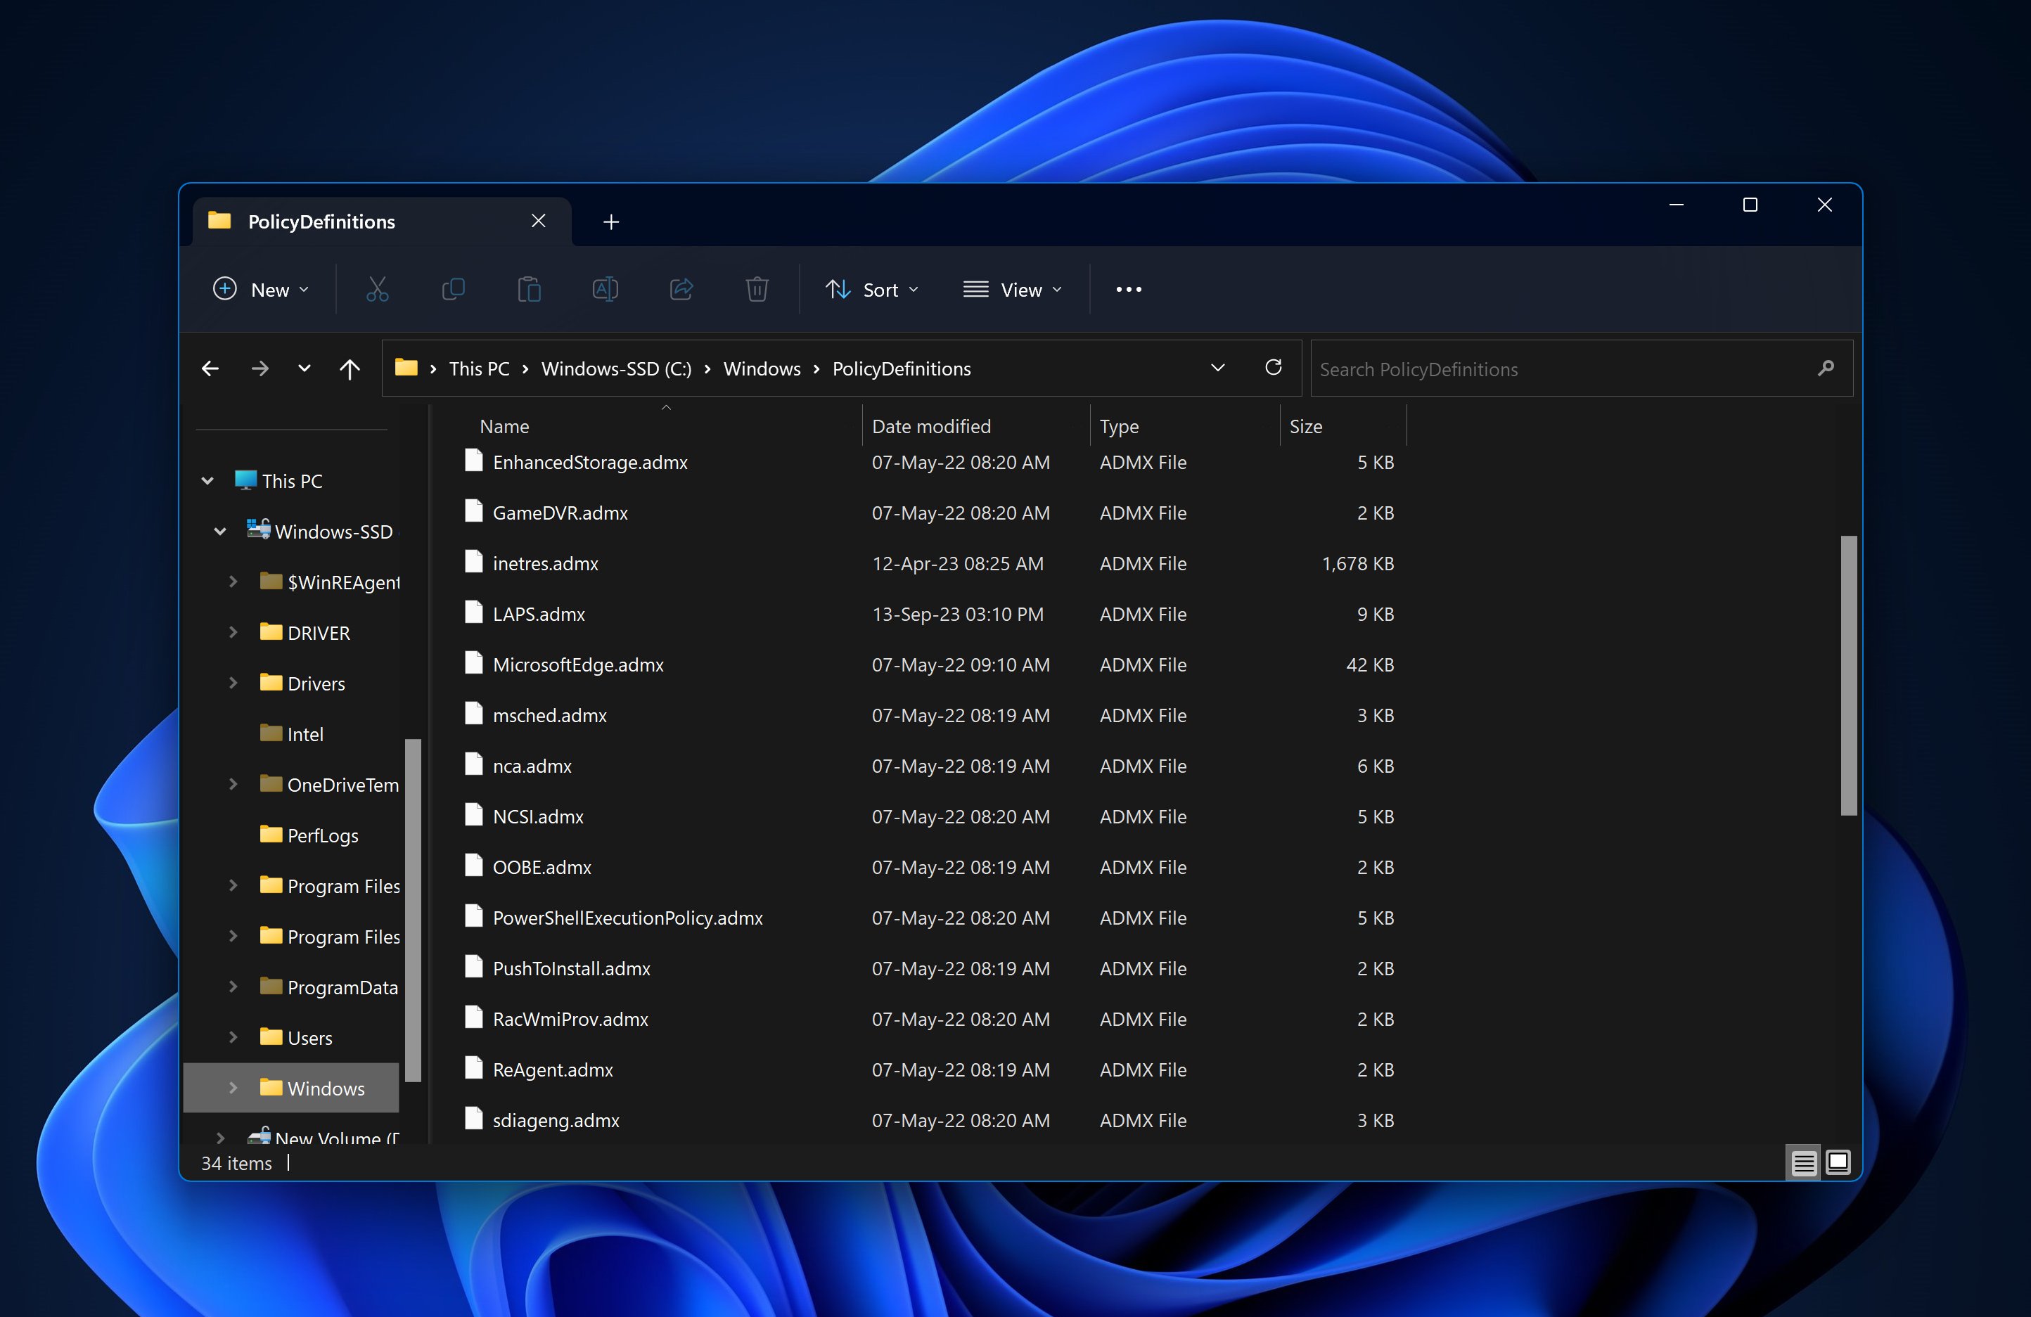Go up one folder level arrow

coord(350,368)
